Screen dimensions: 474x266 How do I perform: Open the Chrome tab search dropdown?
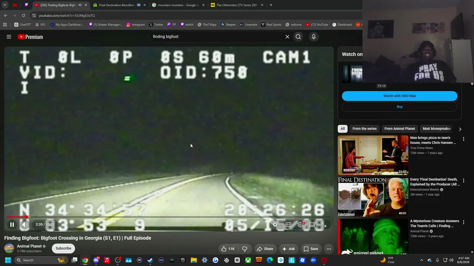(5, 5)
